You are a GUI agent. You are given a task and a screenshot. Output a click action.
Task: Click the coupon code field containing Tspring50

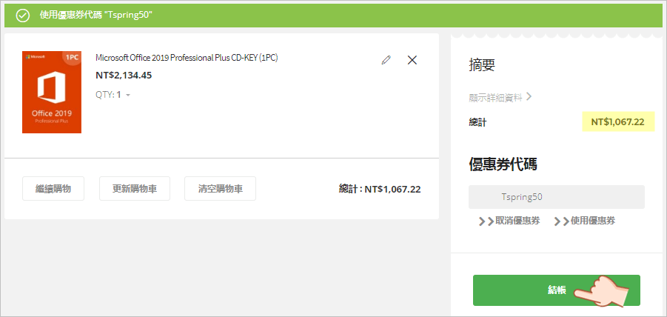tap(557, 197)
